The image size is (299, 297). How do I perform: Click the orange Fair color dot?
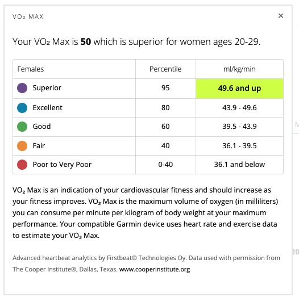[x=22, y=146]
